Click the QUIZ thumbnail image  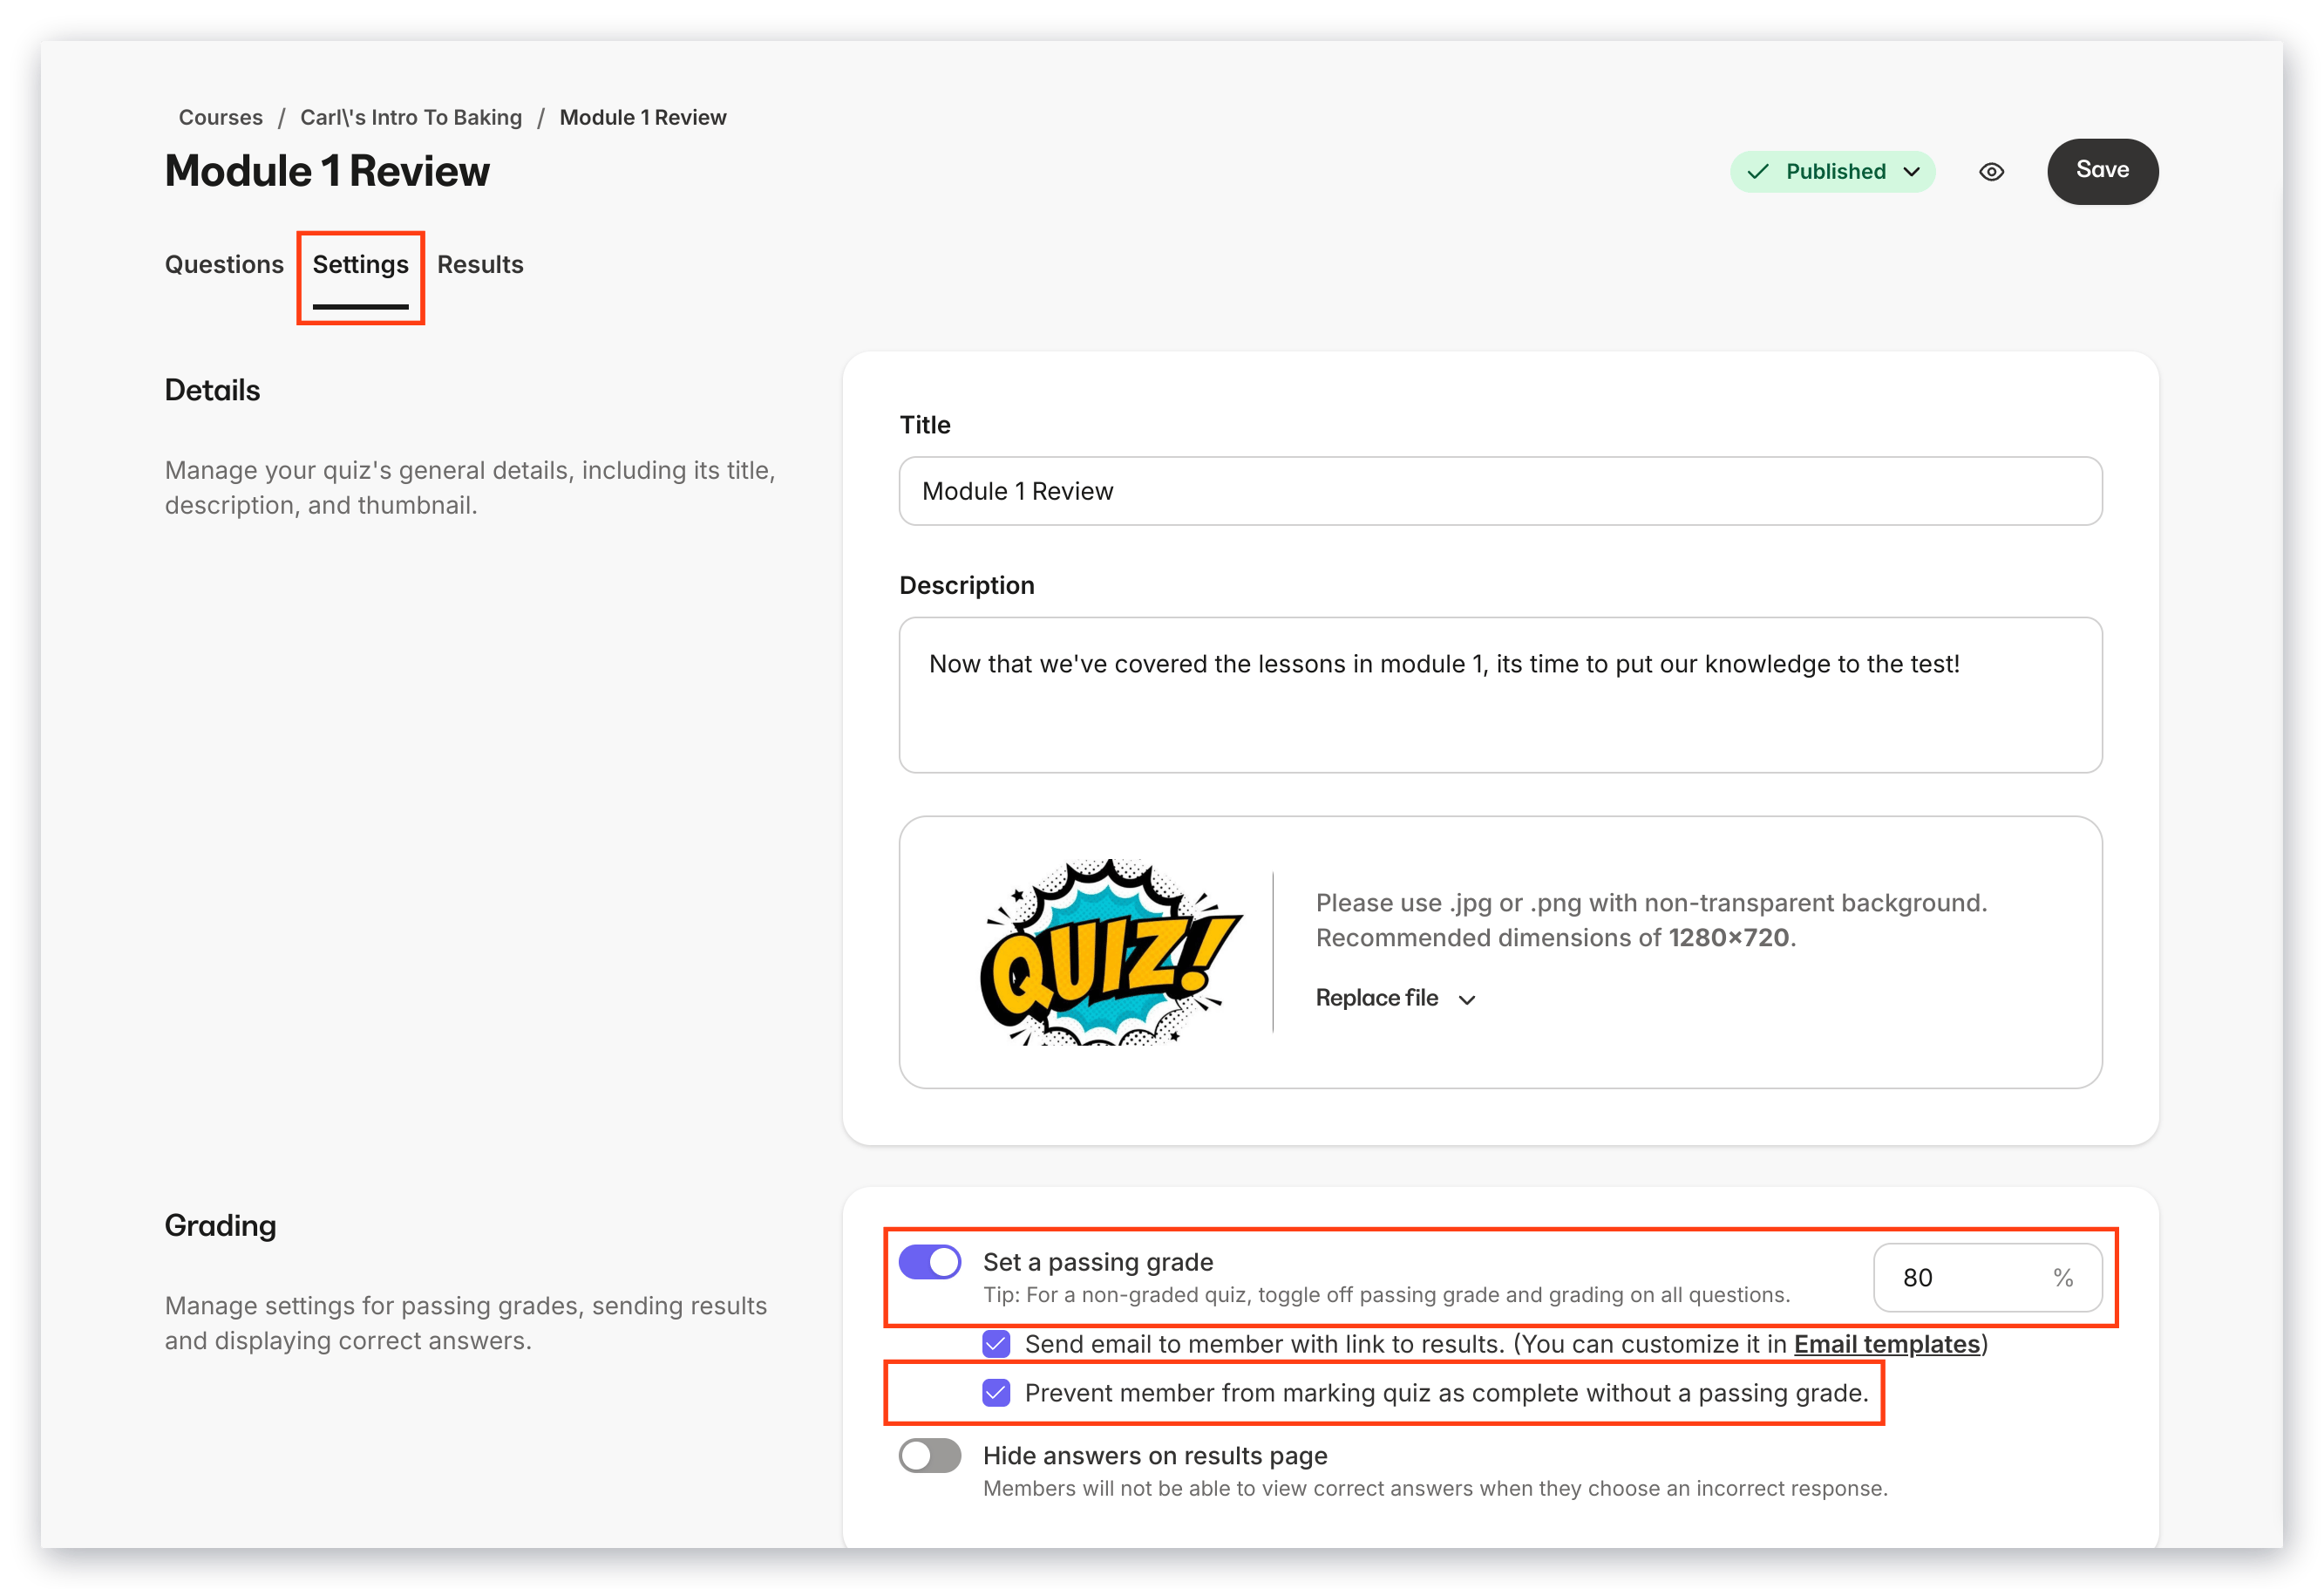coord(1110,951)
